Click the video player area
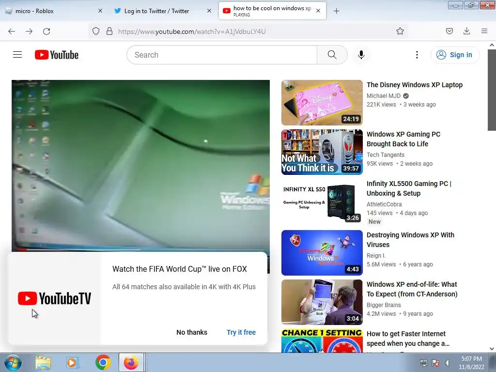 (140, 165)
